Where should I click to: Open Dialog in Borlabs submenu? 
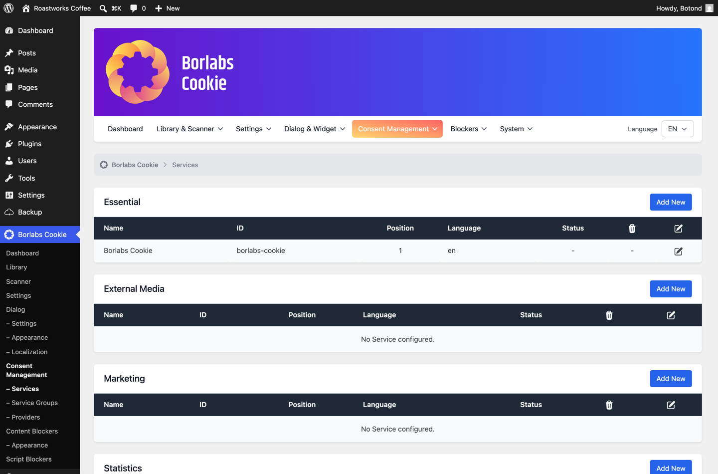[x=15, y=309]
